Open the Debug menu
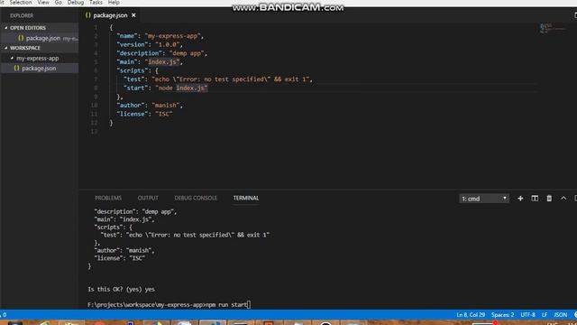The width and height of the screenshot is (577, 325). [76, 3]
